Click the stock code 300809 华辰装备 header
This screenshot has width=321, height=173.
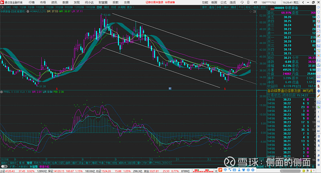click(286, 8)
